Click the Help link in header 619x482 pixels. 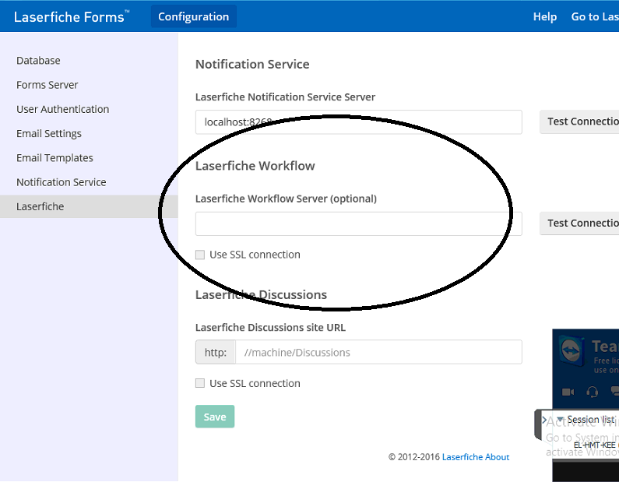(x=545, y=16)
